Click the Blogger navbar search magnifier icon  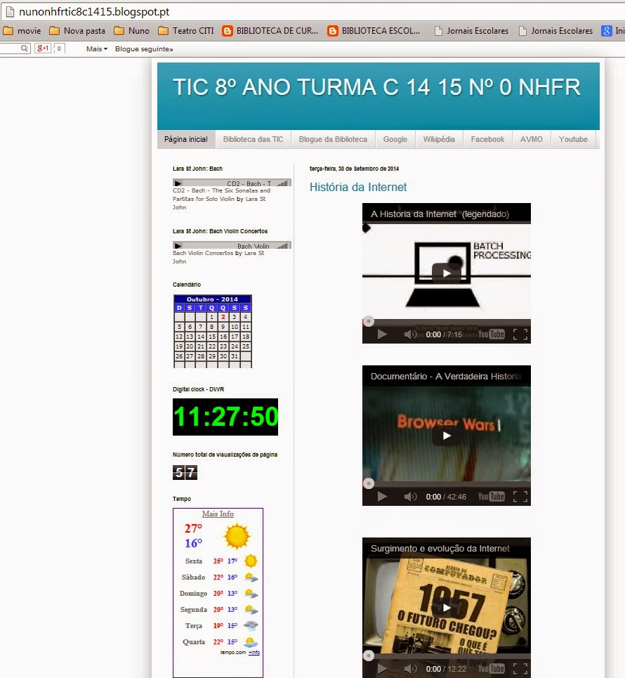[25, 48]
